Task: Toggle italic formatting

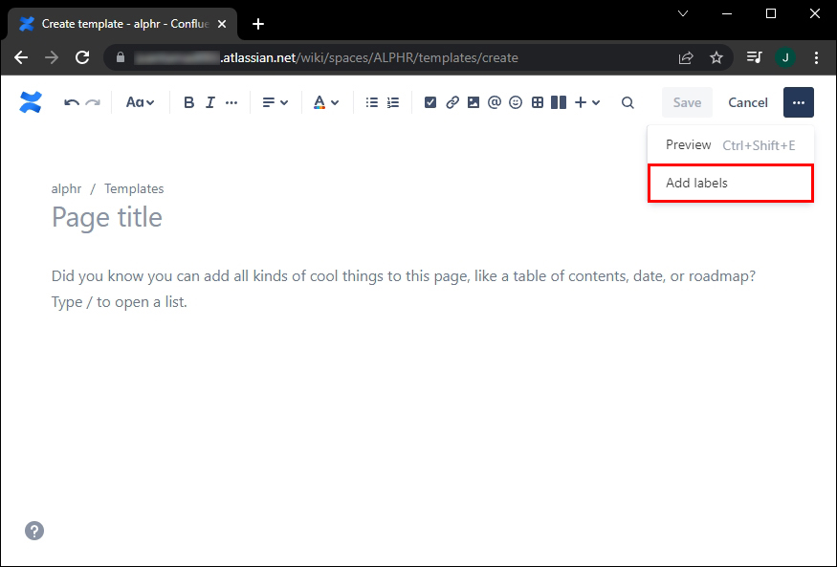Action: pos(209,102)
